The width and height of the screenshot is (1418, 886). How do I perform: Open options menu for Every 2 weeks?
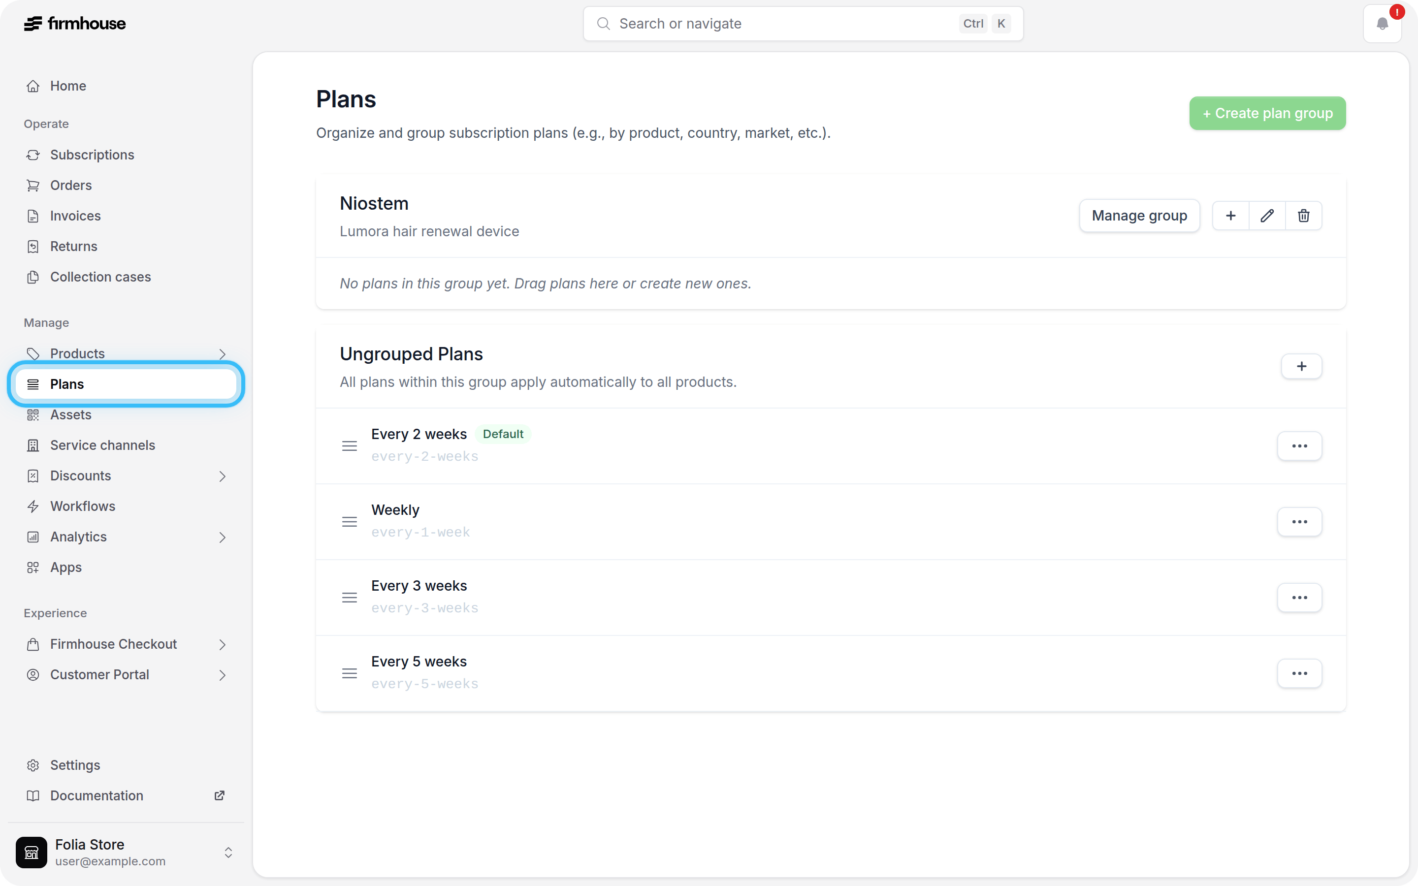[1300, 446]
